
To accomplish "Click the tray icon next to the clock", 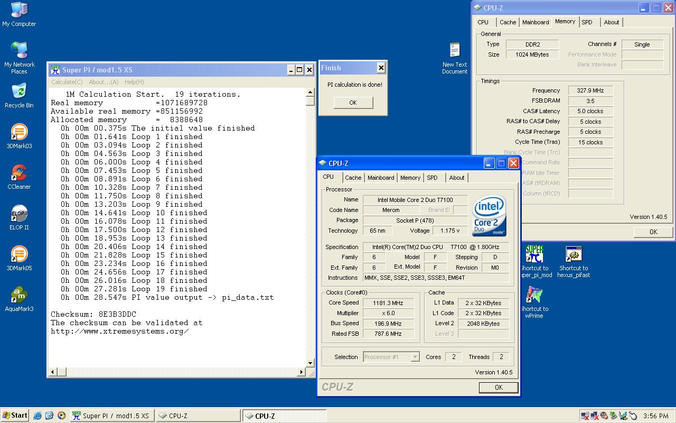I will pyautogui.click(x=633, y=416).
